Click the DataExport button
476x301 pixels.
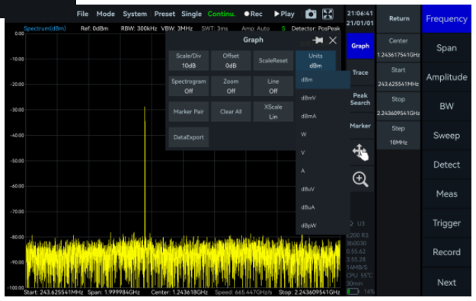[189, 137]
